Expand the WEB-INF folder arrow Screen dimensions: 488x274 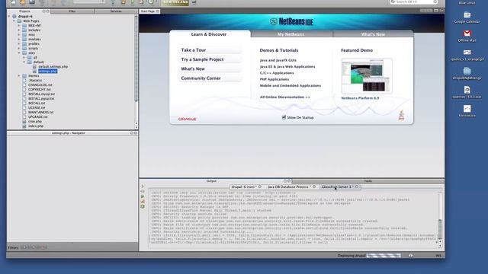(x=19, y=25)
